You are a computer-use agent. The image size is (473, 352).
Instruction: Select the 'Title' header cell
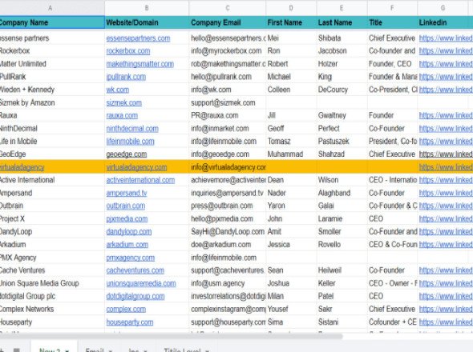392,22
